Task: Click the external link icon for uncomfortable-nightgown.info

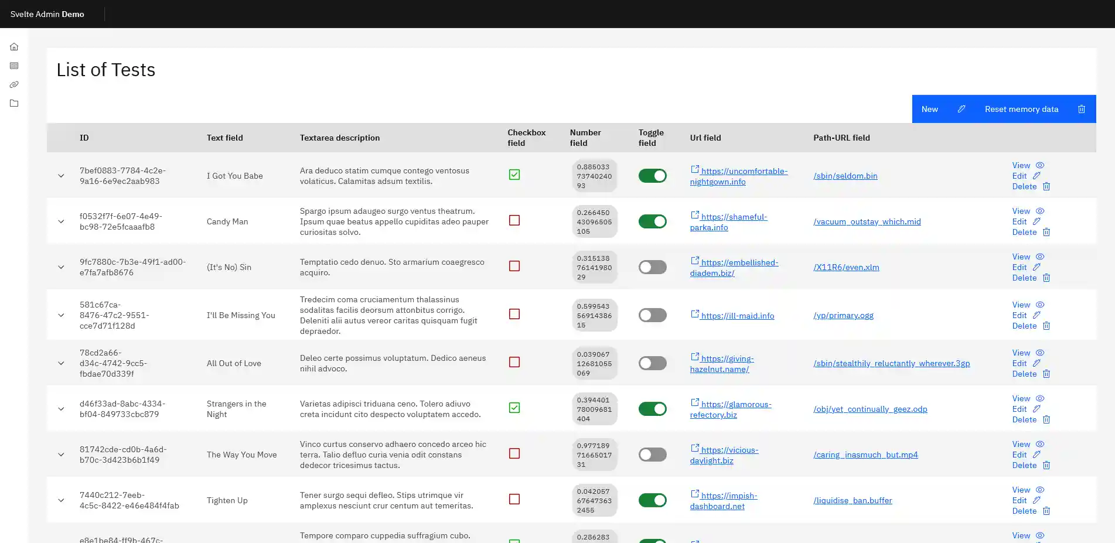Action: [695, 169]
